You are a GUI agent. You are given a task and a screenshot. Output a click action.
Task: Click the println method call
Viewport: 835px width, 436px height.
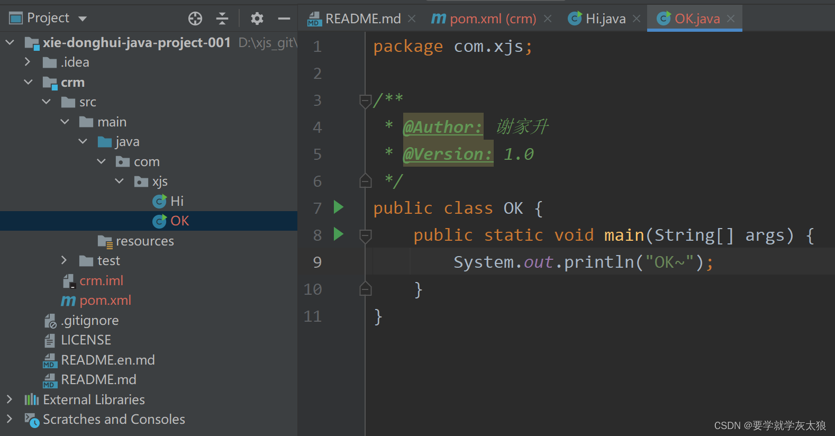click(599, 262)
